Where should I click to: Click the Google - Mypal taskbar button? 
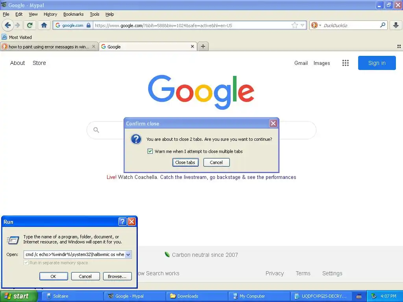tap(135, 296)
